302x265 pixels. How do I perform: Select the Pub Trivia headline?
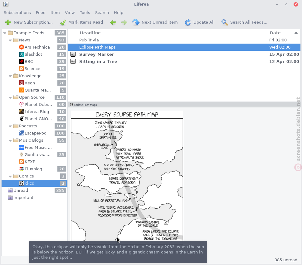point(89,40)
